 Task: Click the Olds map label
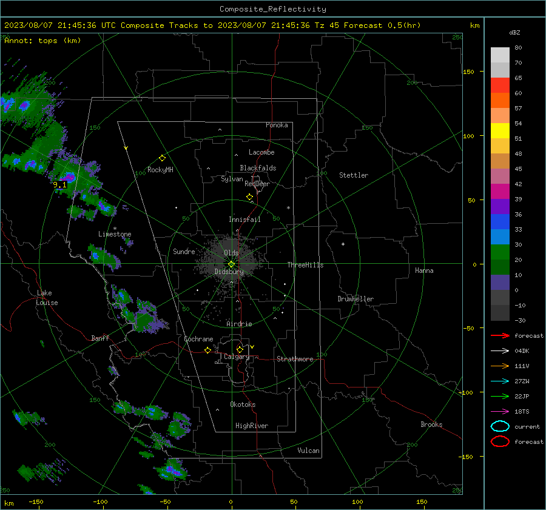tap(231, 253)
